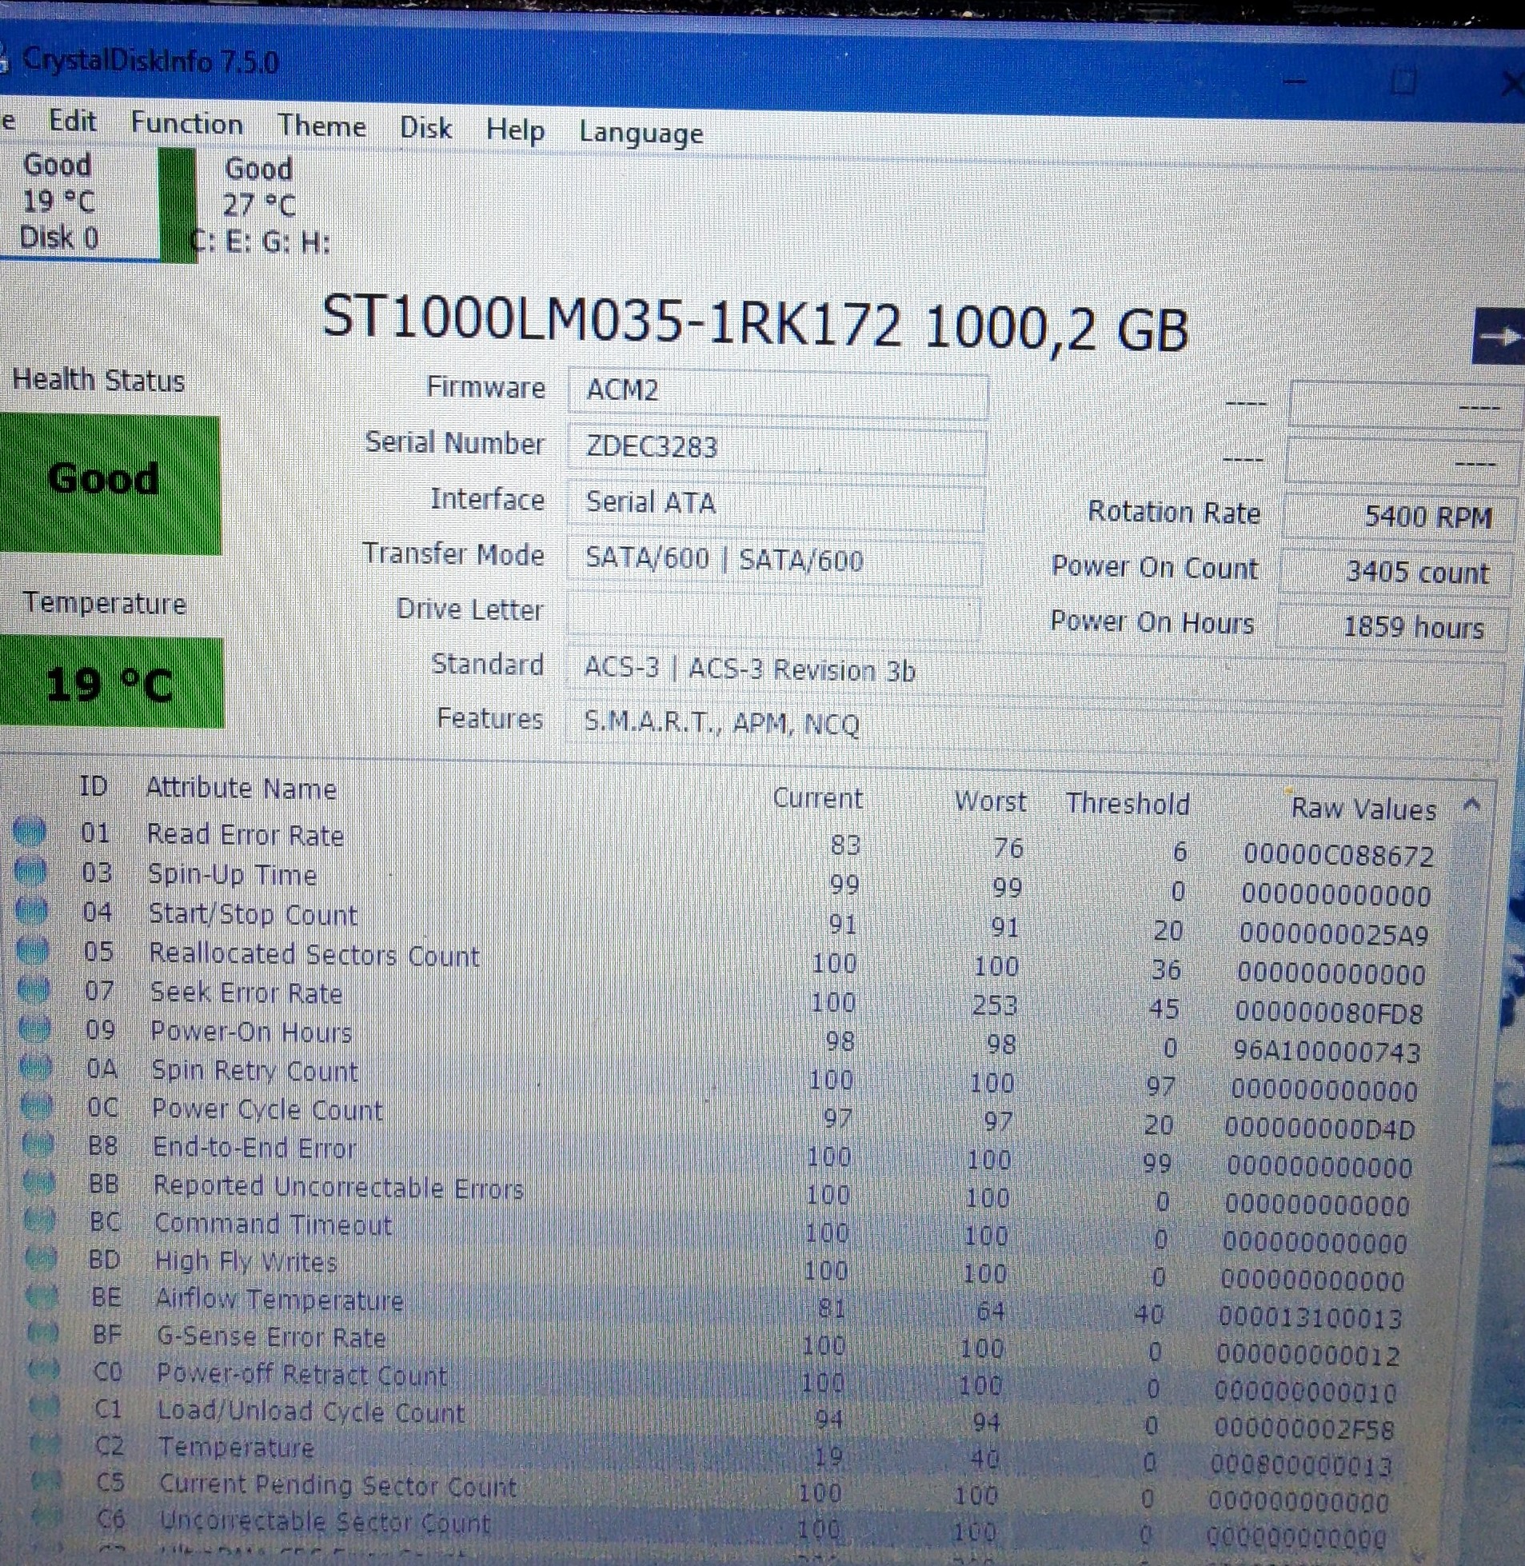
Task: Select the Load/Unload Cycle Count attribute name
Action: [311, 1410]
